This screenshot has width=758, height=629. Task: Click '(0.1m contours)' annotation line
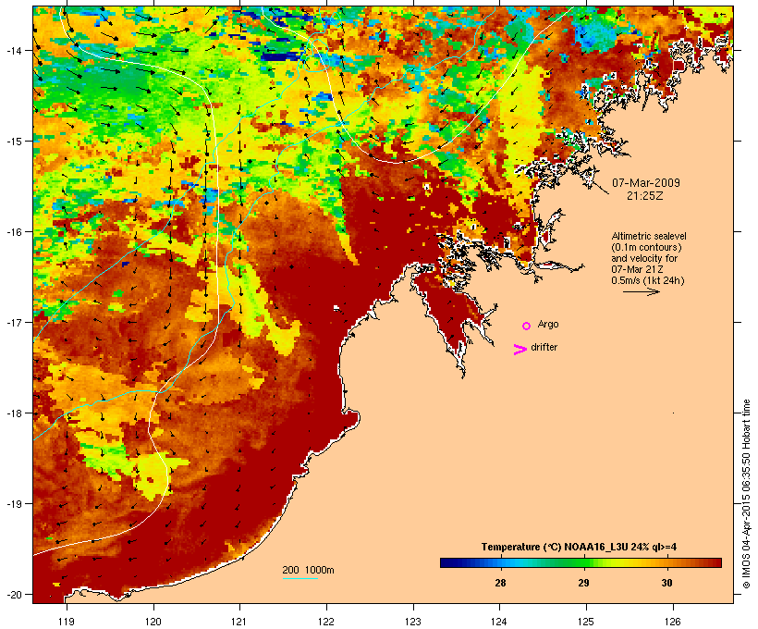pos(646,247)
